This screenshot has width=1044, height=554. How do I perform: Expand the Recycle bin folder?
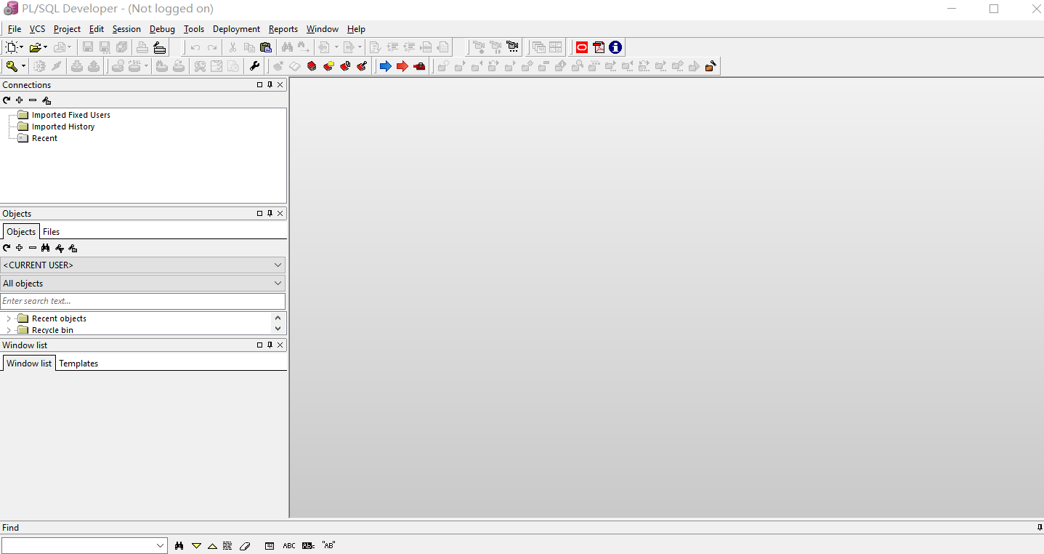pyautogui.click(x=9, y=330)
